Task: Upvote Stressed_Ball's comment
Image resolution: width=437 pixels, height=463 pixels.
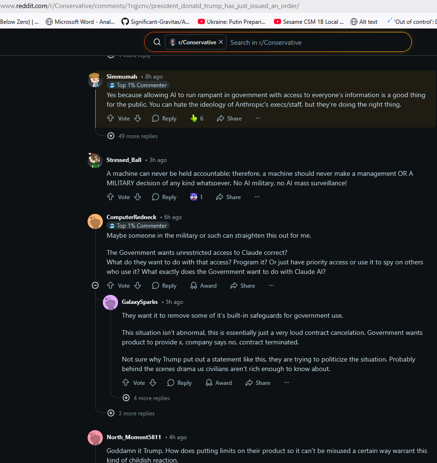Action: [x=110, y=197]
